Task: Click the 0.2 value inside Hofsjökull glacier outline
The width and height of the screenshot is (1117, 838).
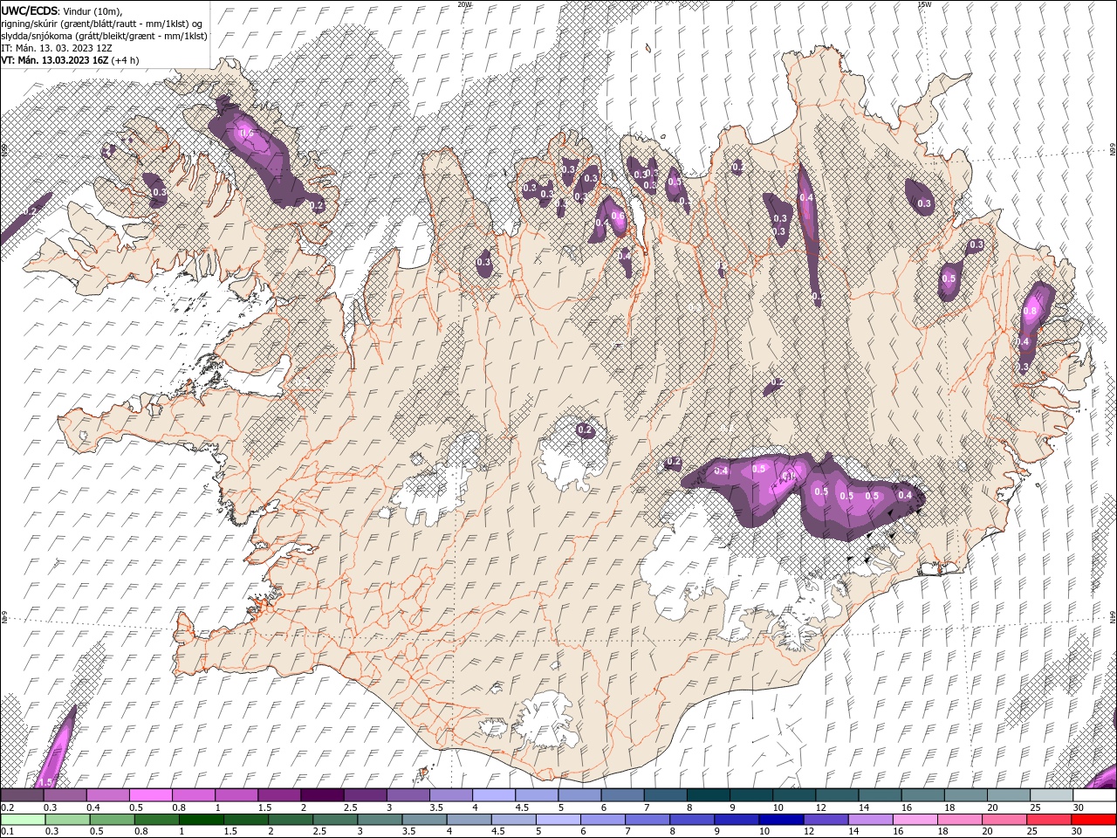Action: [x=585, y=429]
